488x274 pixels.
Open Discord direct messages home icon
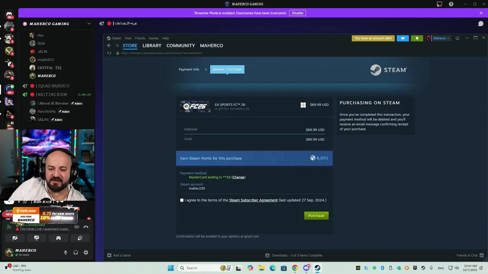(x=9, y=14)
